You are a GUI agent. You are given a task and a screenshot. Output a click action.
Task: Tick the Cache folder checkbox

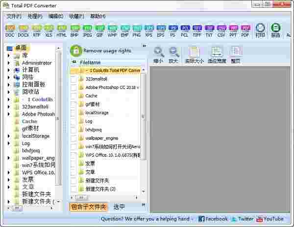coord(73,96)
